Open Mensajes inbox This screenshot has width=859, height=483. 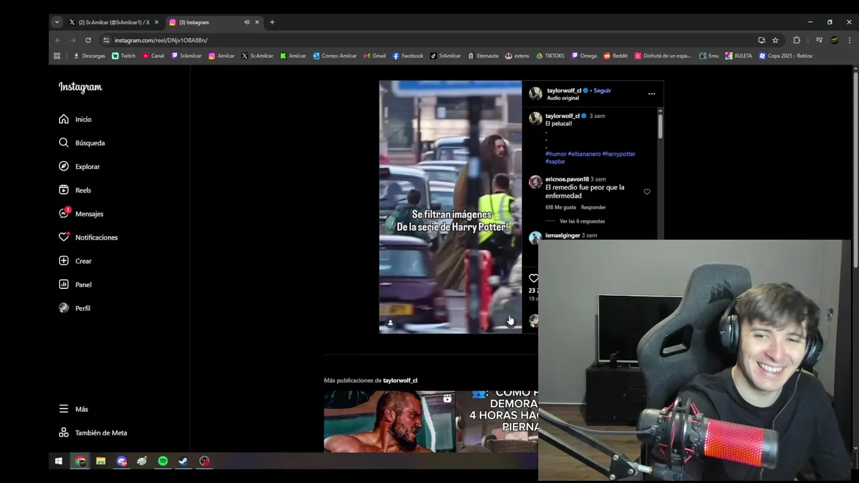tap(81, 213)
